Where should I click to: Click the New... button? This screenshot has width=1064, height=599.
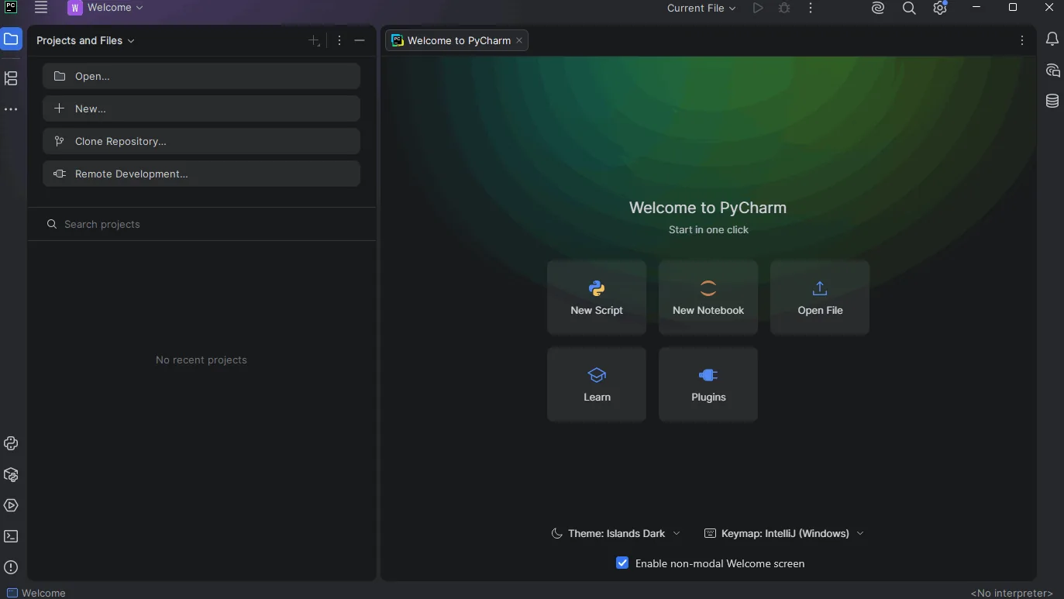pyautogui.click(x=201, y=108)
